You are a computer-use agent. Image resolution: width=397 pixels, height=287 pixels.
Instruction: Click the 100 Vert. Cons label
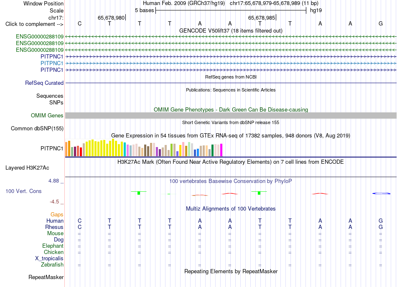(x=23, y=191)
